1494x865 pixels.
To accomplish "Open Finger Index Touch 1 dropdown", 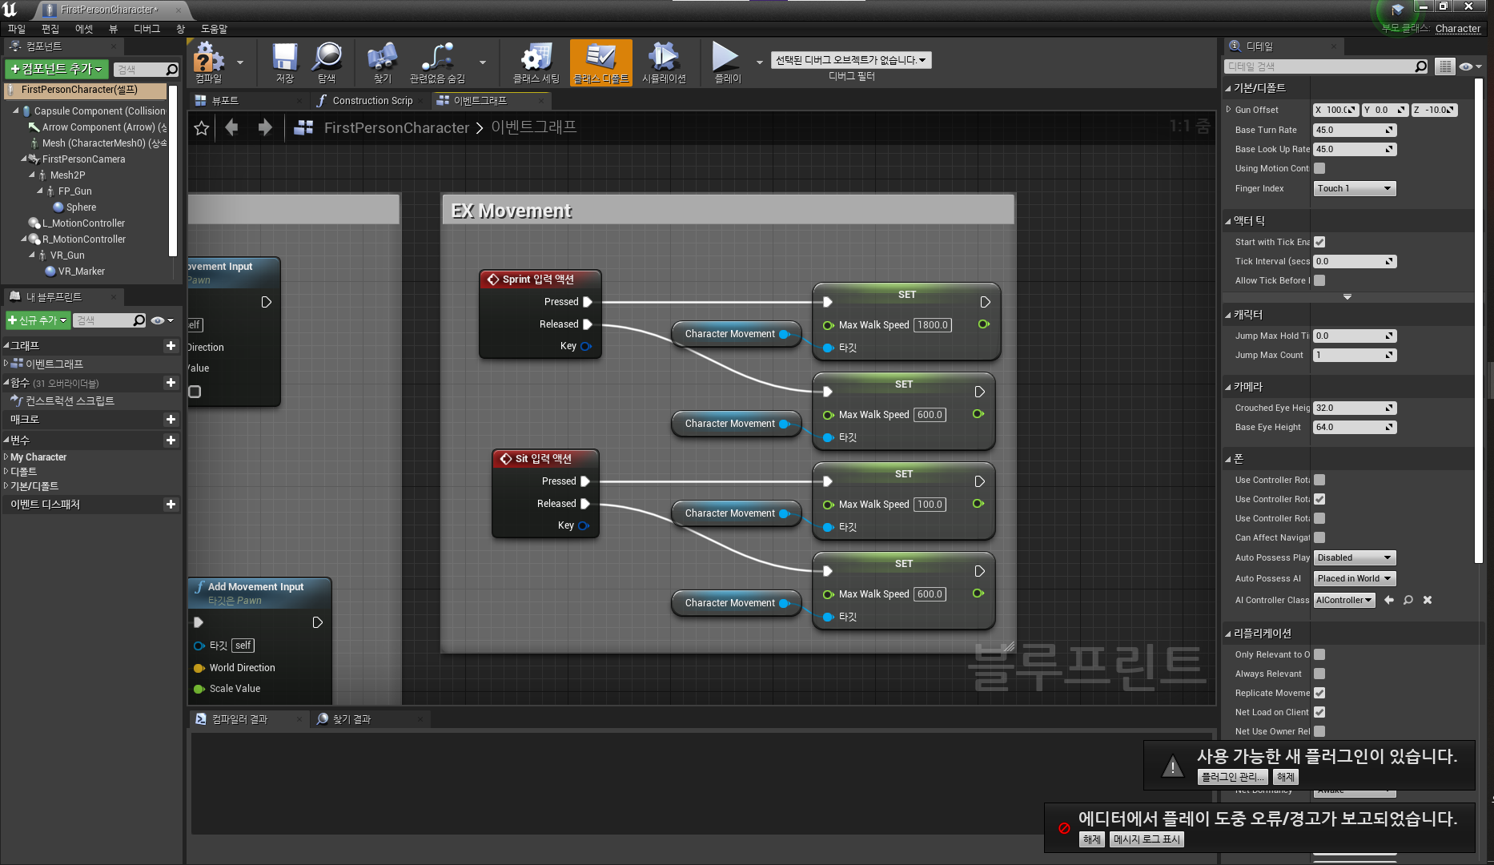I will click(1355, 188).
